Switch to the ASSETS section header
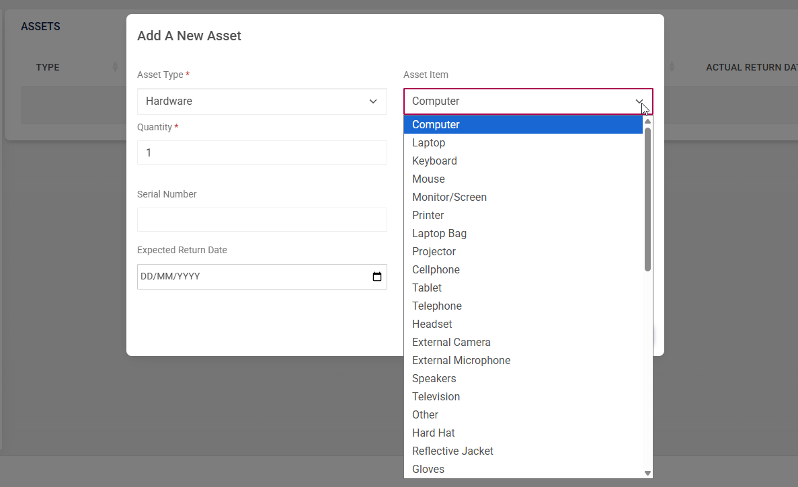The image size is (798, 487). (x=40, y=26)
